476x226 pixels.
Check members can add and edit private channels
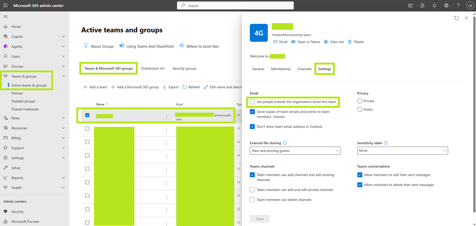[253, 190]
